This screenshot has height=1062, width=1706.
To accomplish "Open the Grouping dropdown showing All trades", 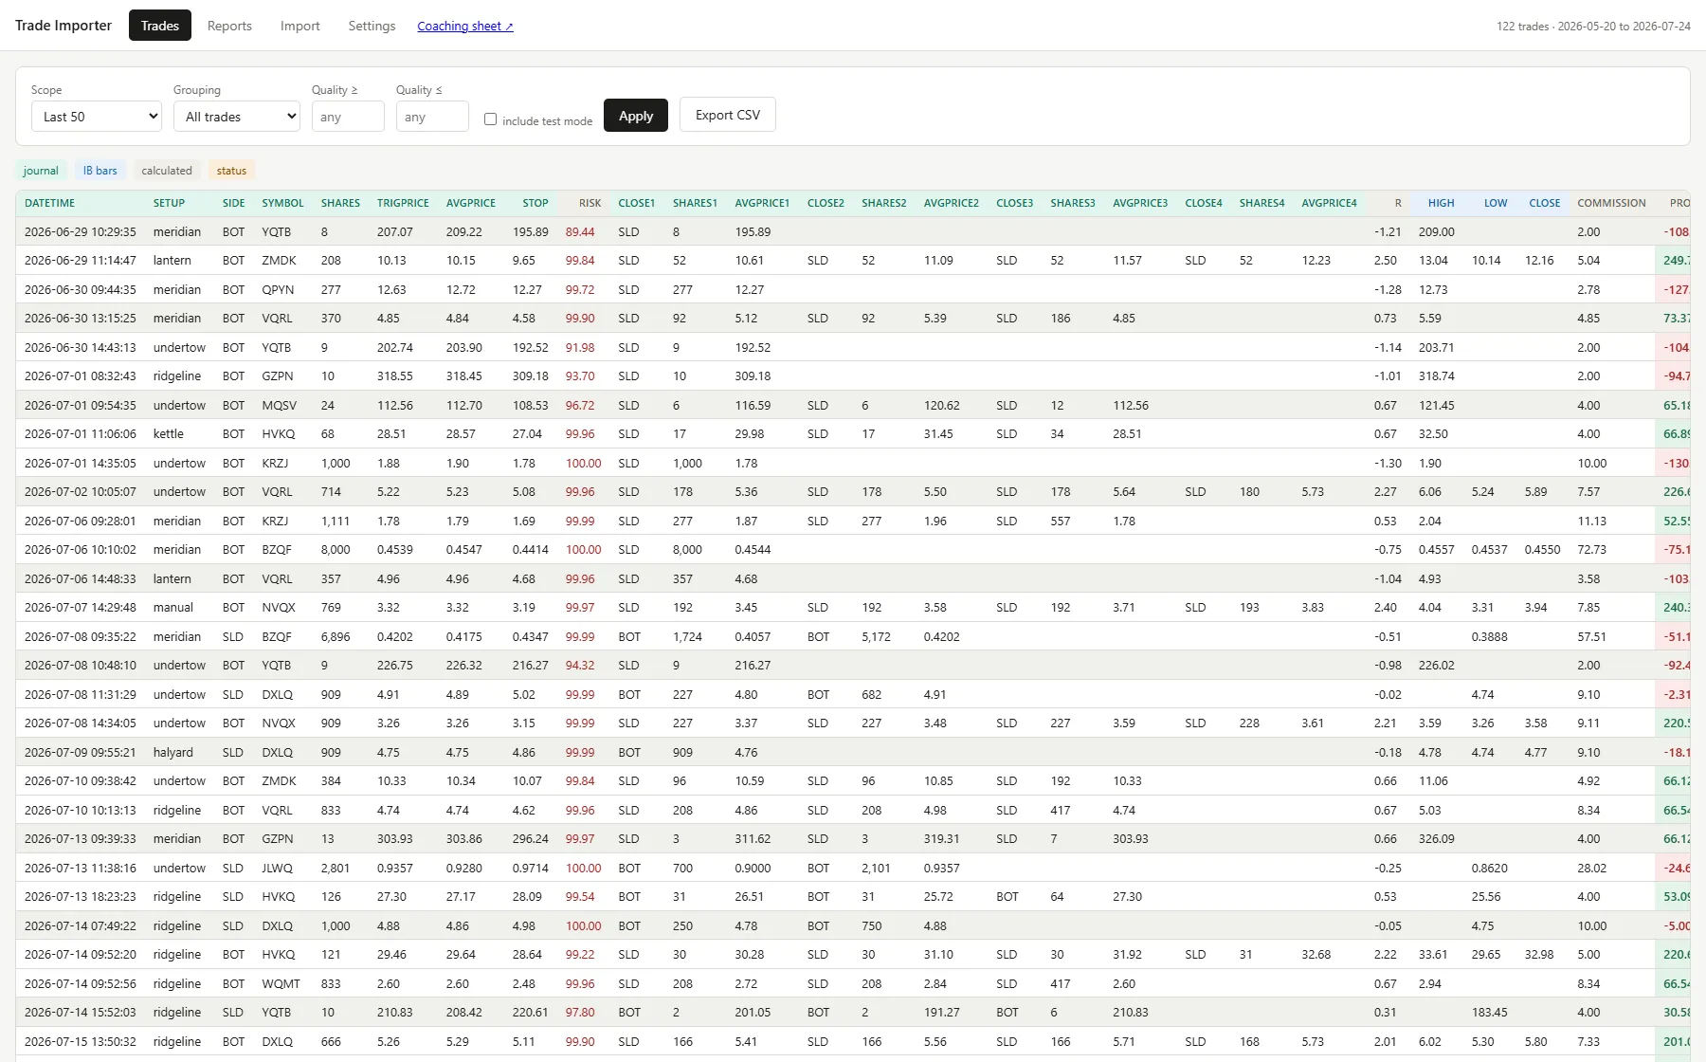I will click(x=237, y=117).
